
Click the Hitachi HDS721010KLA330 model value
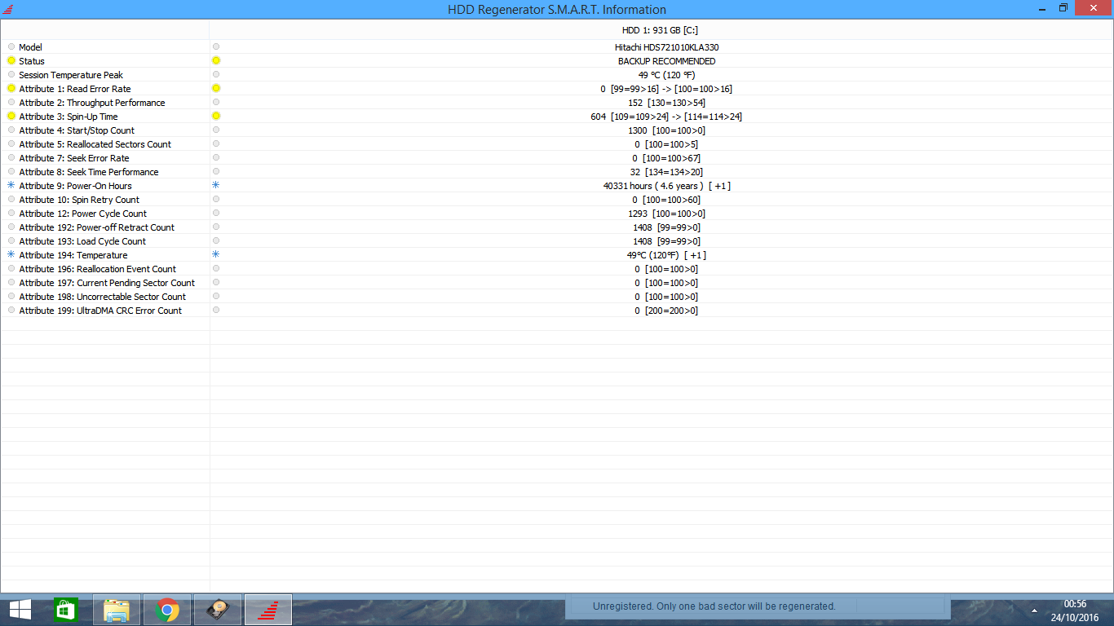tap(666, 47)
